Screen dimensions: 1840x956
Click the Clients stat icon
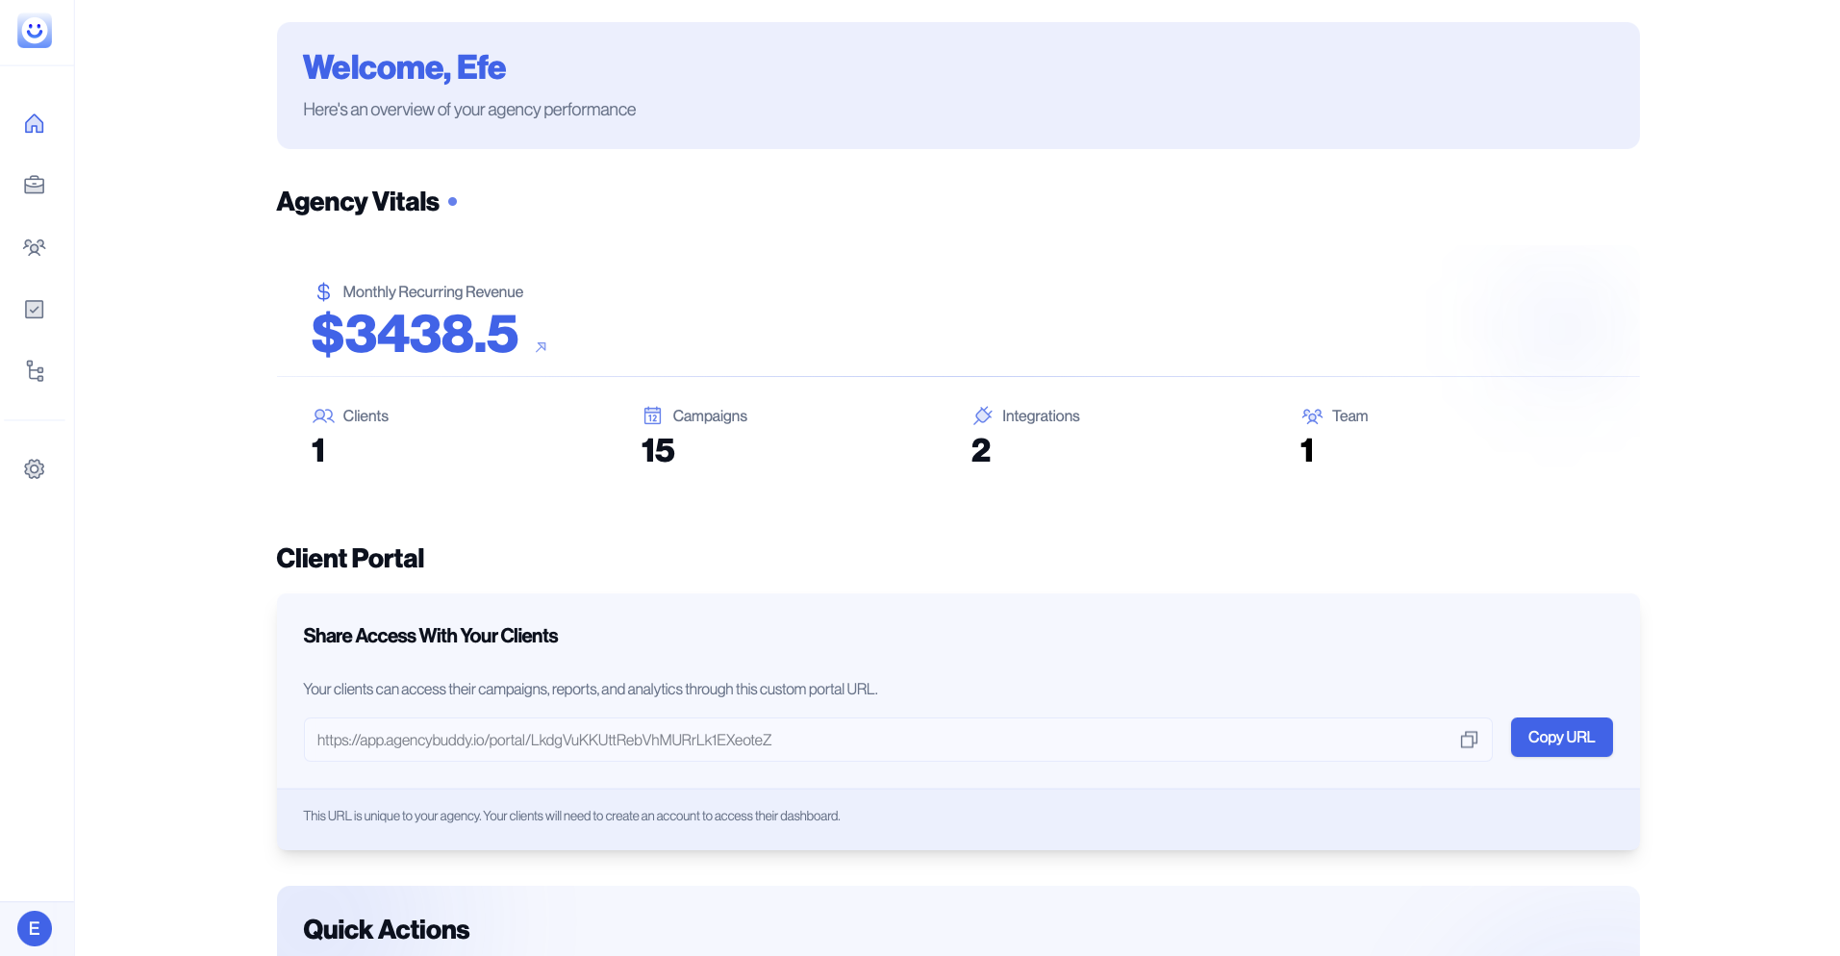(323, 415)
